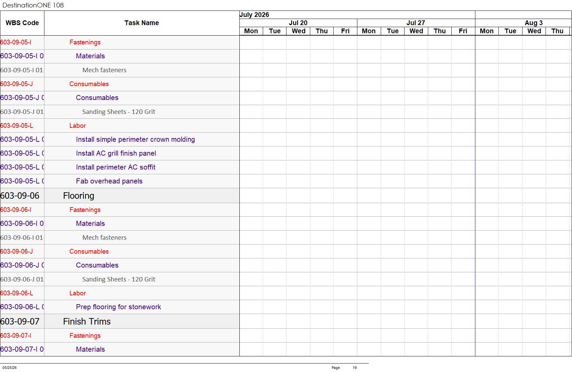
Task: Click Install simple perimeter crown molding task
Action: coord(135,139)
